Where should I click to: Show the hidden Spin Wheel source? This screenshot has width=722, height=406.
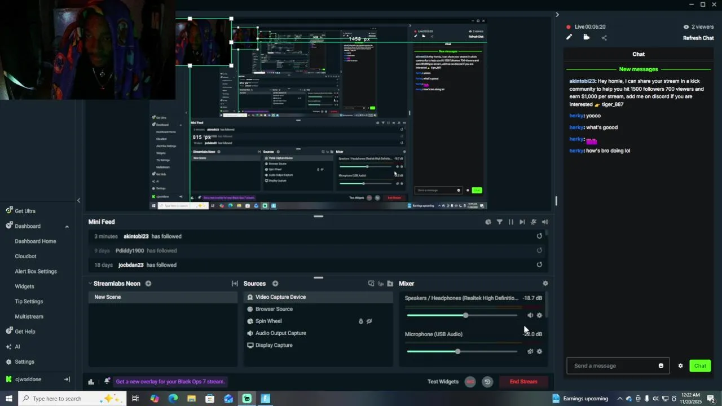[369, 321]
